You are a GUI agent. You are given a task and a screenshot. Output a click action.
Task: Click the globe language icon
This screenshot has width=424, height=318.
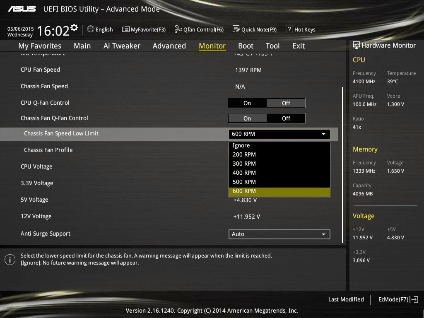[91, 29]
